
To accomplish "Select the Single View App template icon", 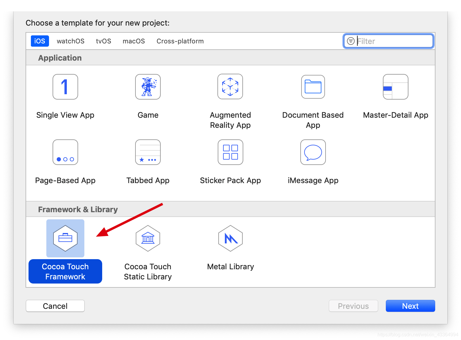I will (65, 87).
